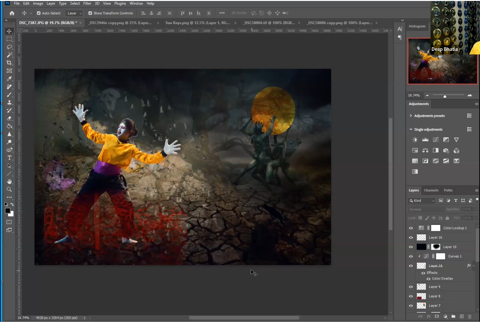This screenshot has width=480, height=322.
Task: Uncheck Show Transform Controls
Action: click(x=90, y=13)
